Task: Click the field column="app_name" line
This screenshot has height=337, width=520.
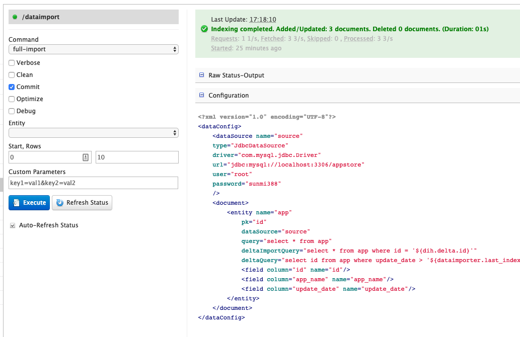Action: click(x=317, y=279)
